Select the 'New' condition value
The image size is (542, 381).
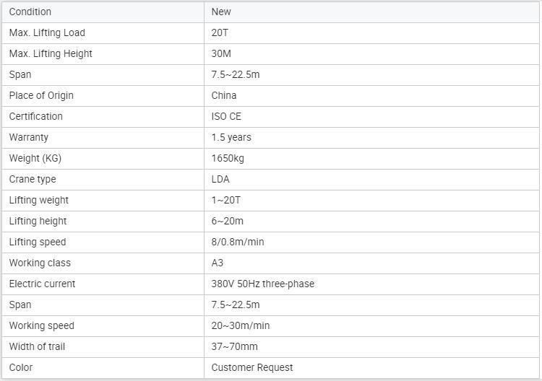click(x=221, y=12)
